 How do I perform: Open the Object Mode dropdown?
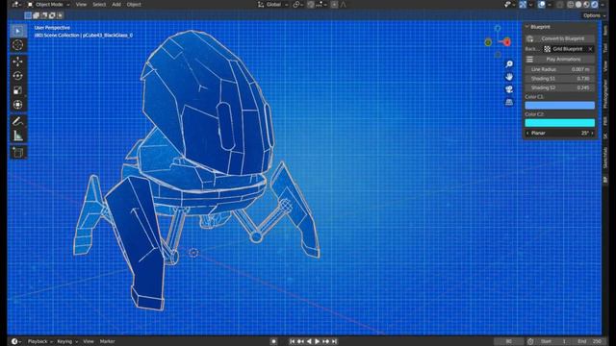[x=48, y=4]
